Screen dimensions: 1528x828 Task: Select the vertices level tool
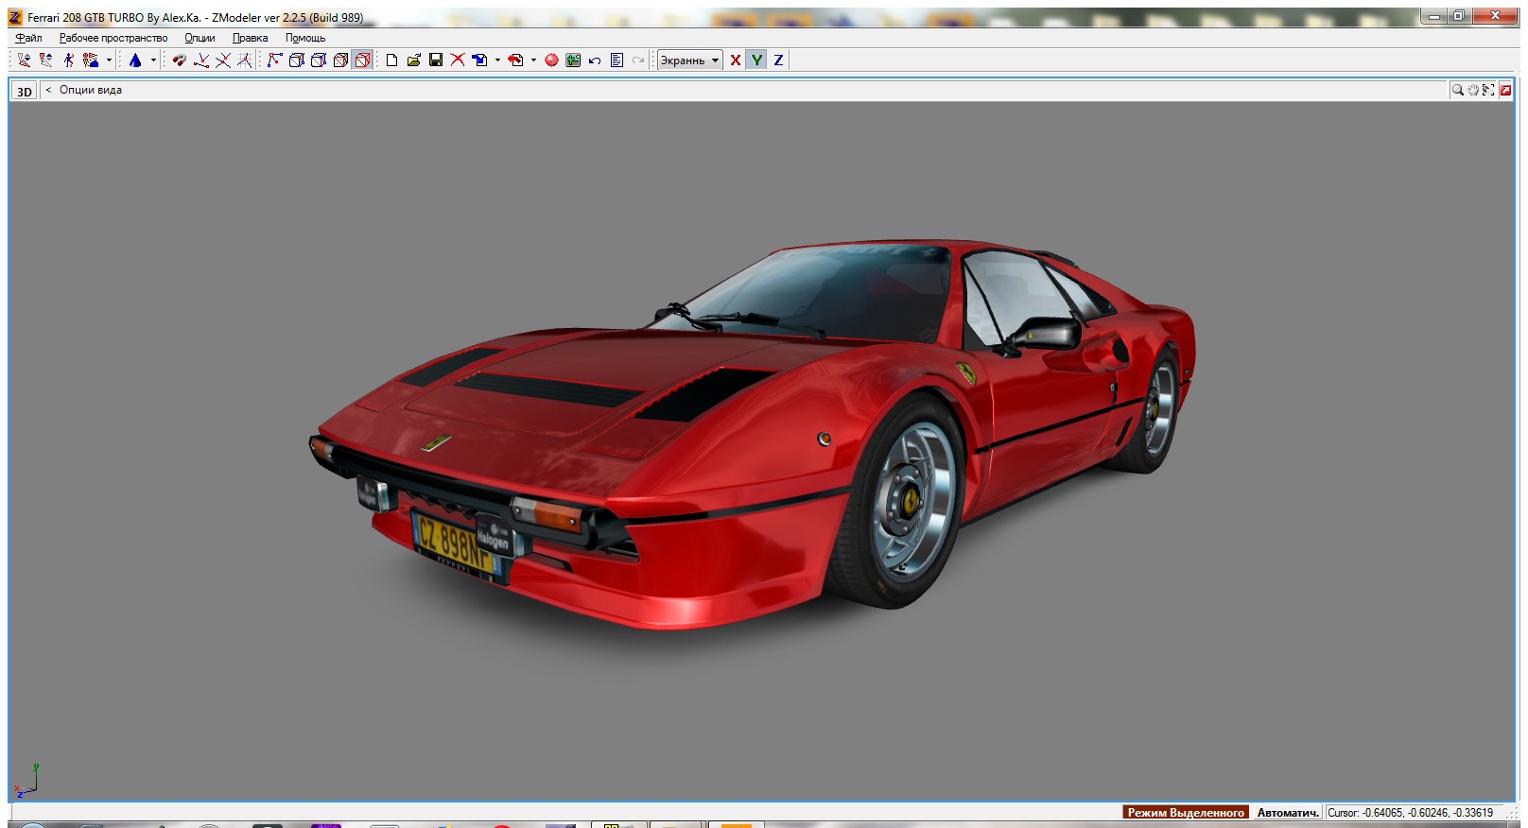[x=25, y=60]
